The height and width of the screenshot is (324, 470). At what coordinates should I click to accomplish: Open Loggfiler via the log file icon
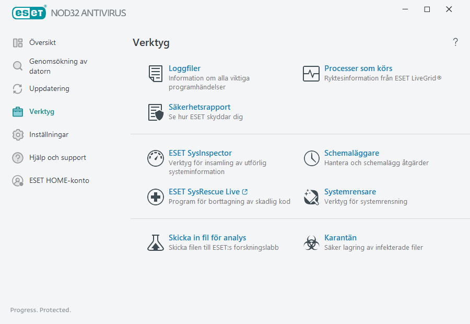click(155, 74)
